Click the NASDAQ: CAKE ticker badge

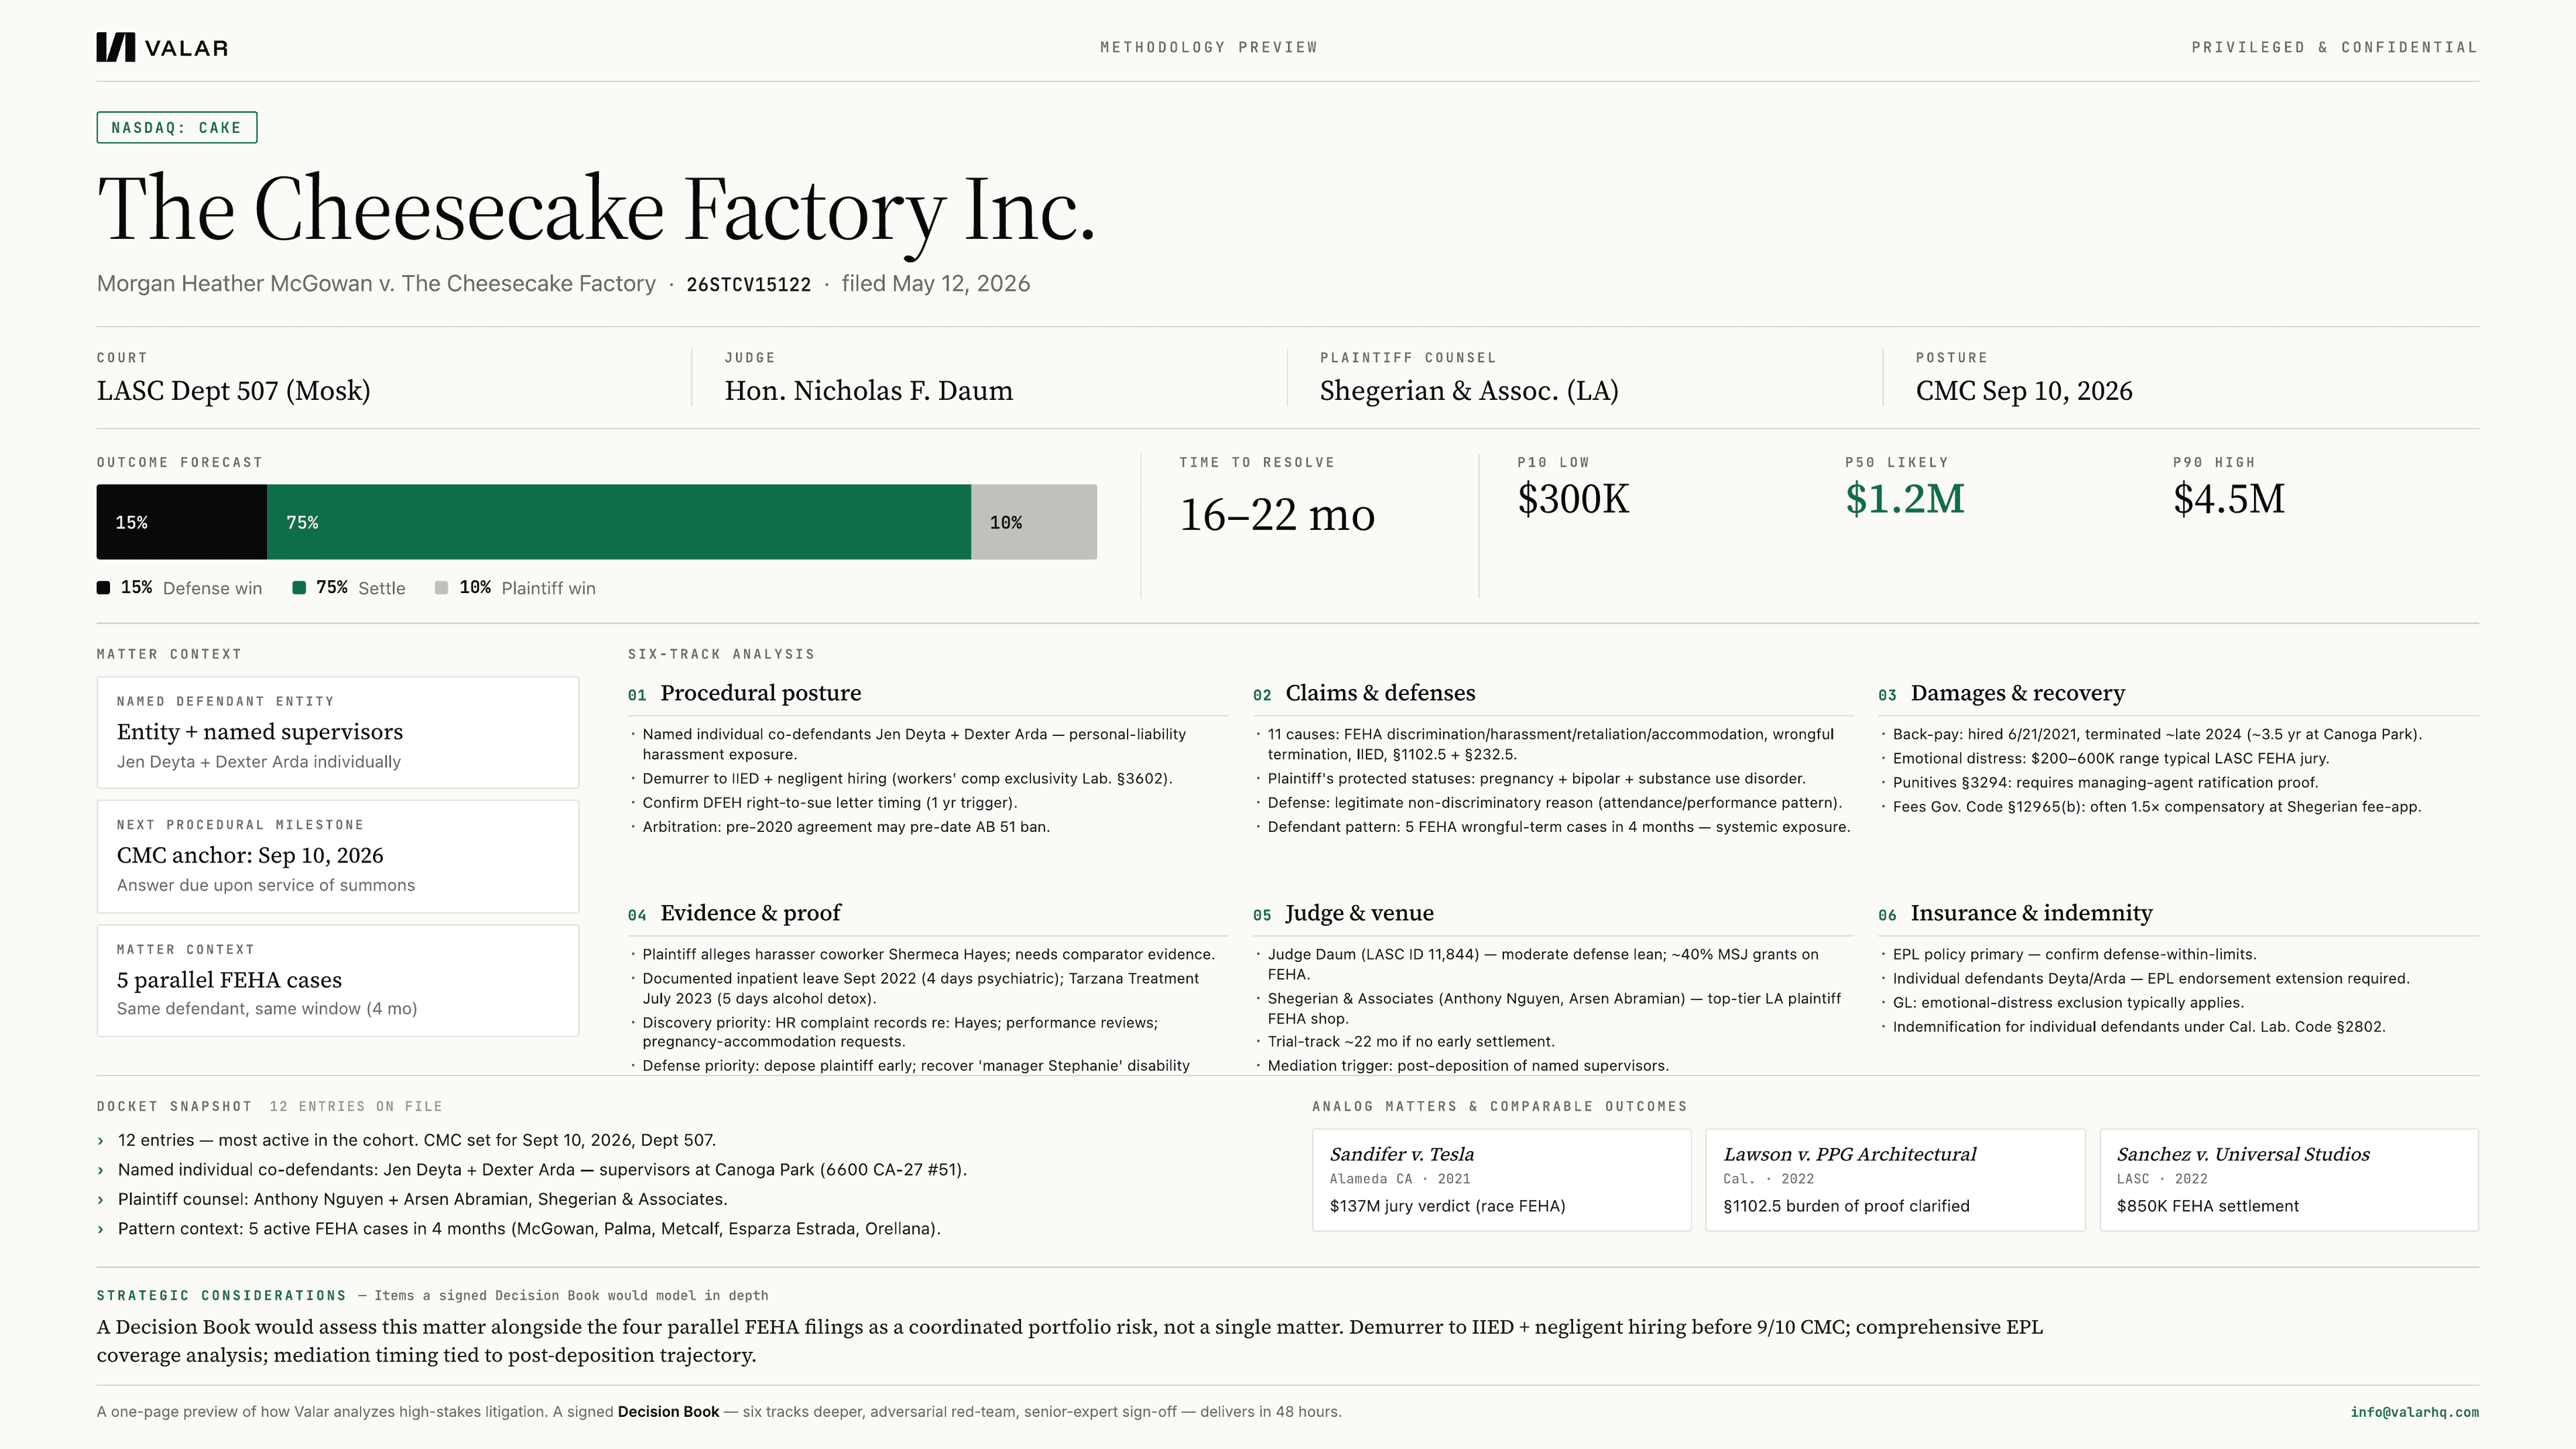tap(177, 128)
